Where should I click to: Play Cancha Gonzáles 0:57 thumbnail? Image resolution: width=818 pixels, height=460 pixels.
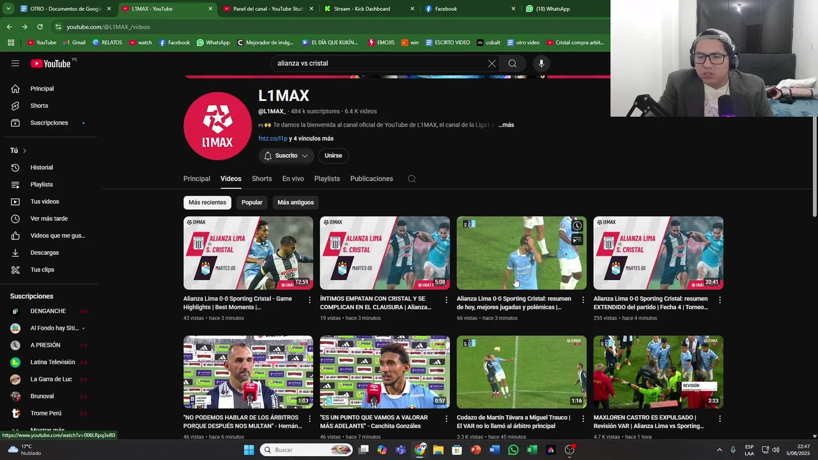pyautogui.click(x=385, y=372)
